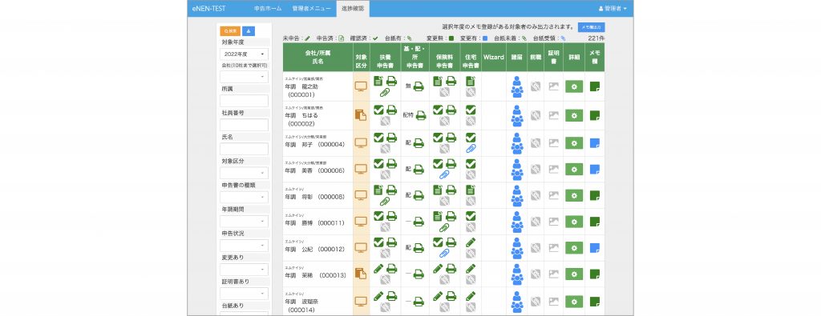Click the 扶養申告書 document icon for 龍之助

point(378,81)
